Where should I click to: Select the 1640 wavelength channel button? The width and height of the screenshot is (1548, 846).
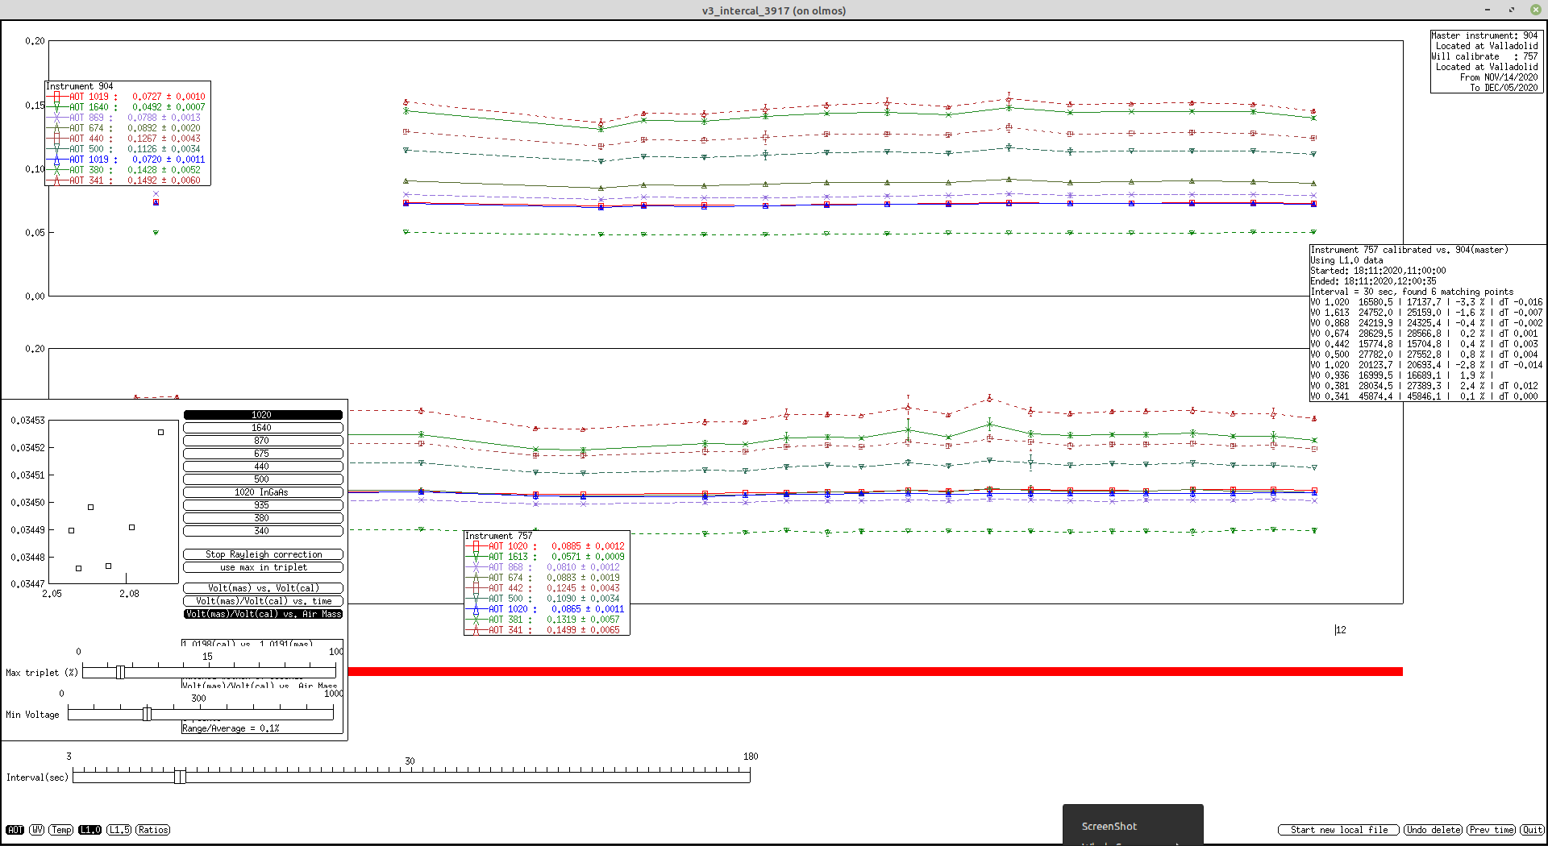coord(263,428)
